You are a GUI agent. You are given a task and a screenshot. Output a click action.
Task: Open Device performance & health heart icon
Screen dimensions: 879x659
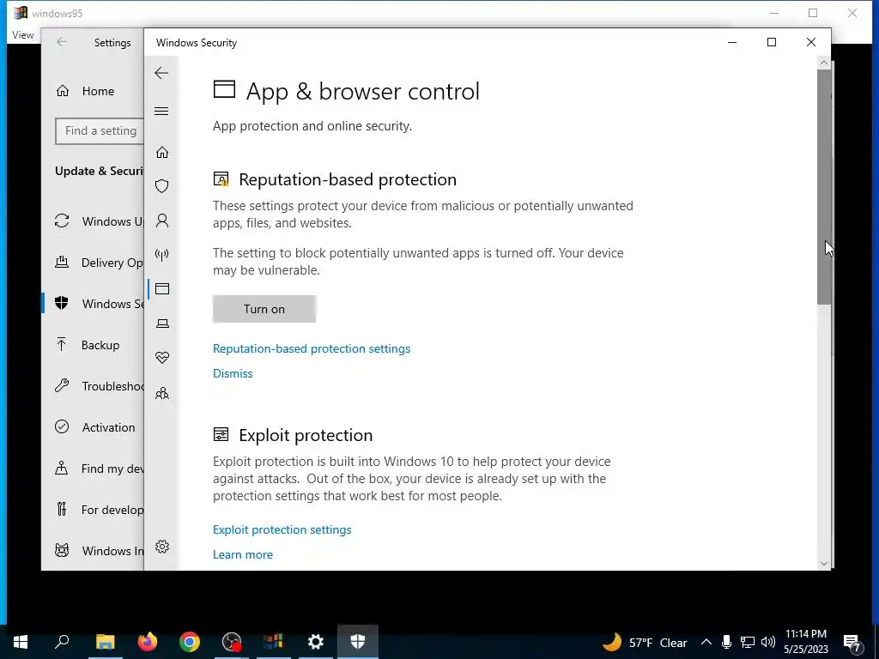(162, 358)
